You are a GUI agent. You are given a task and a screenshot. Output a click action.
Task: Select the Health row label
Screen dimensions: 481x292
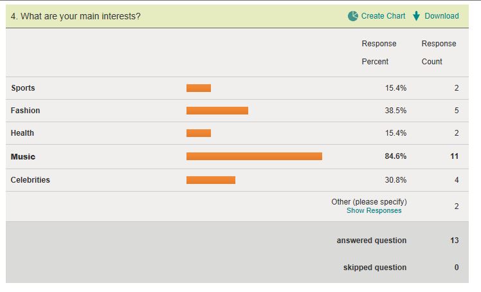coord(23,133)
